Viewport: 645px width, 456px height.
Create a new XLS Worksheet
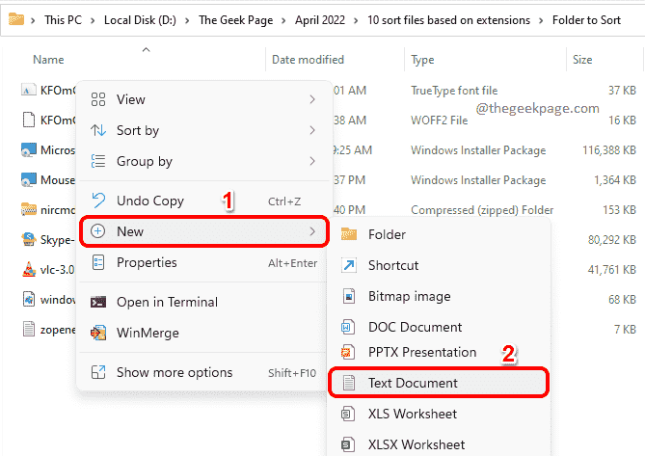click(412, 414)
